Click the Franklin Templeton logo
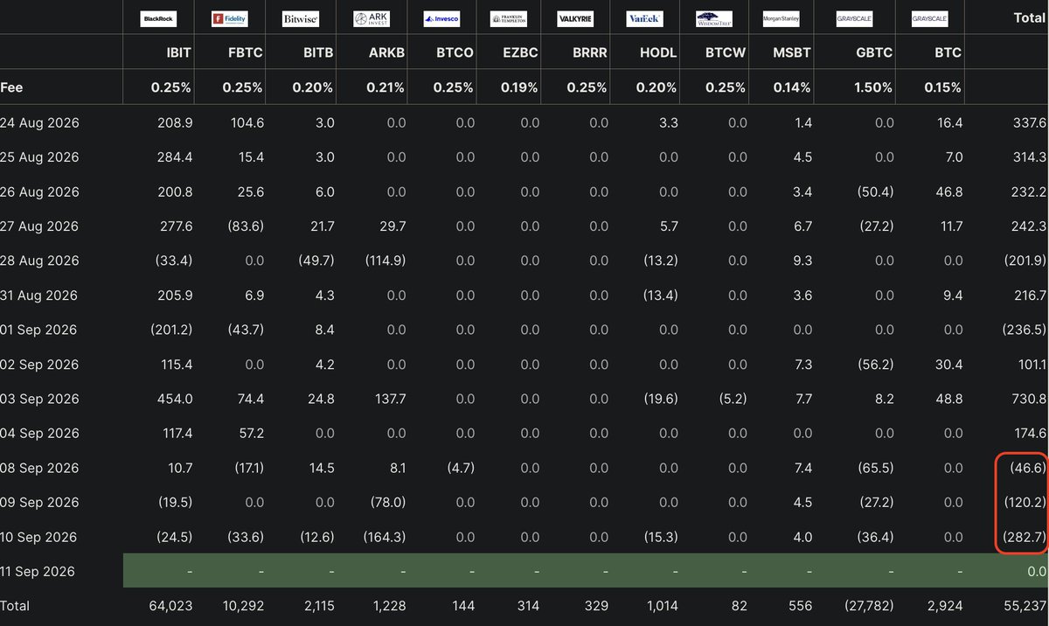1049x626 pixels. pyautogui.click(x=509, y=18)
